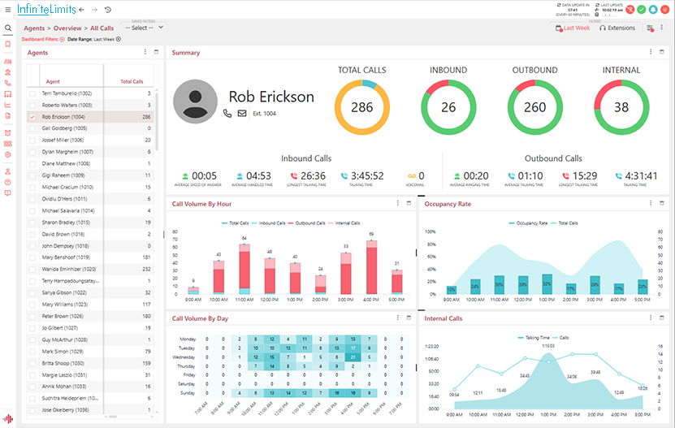The image size is (675, 428).
Task: Open the filter settings sliders icon
Action: (650, 28)
